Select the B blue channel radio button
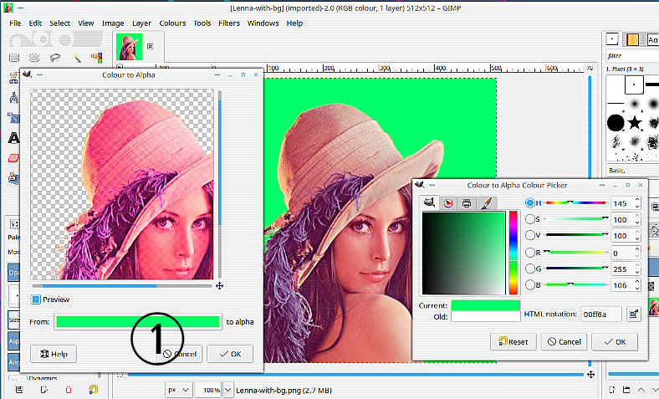Viewport: 659px width, 399px height. pyautogui.click(x=531, y=284)
